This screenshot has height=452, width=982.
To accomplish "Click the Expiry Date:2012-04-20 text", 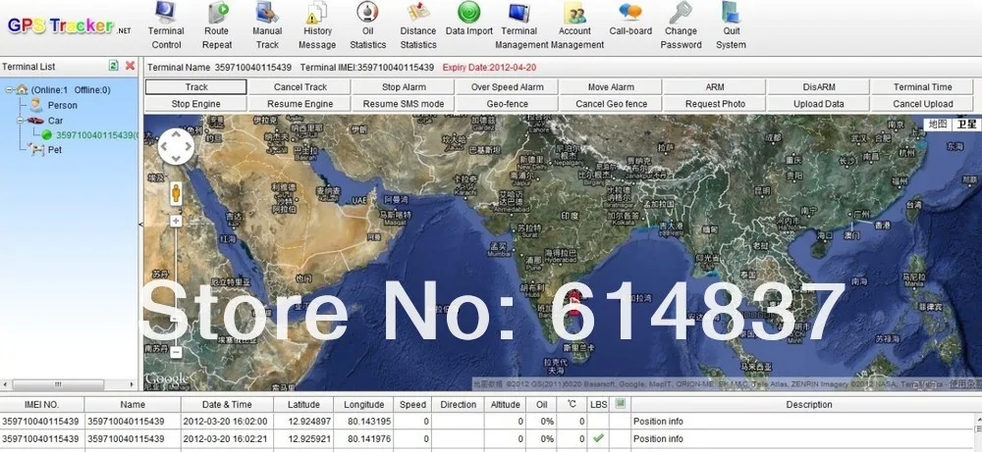I will click(489, 68).
